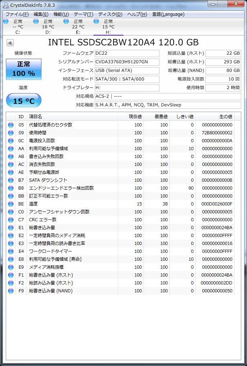Click 総書込量 (NAND) value 80 GB
The height and width of the screenshot is (366, 247).
click(223, 70)
